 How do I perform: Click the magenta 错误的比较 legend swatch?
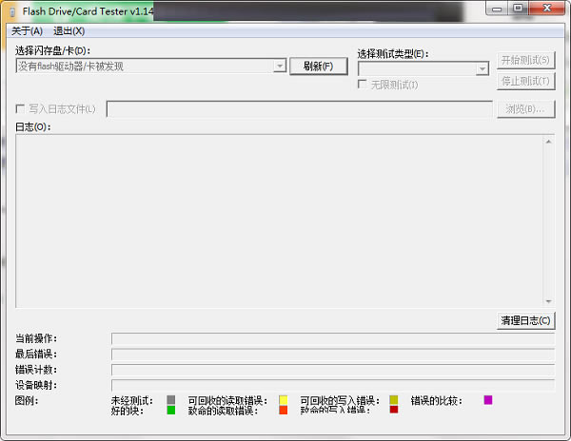[488, 400]
